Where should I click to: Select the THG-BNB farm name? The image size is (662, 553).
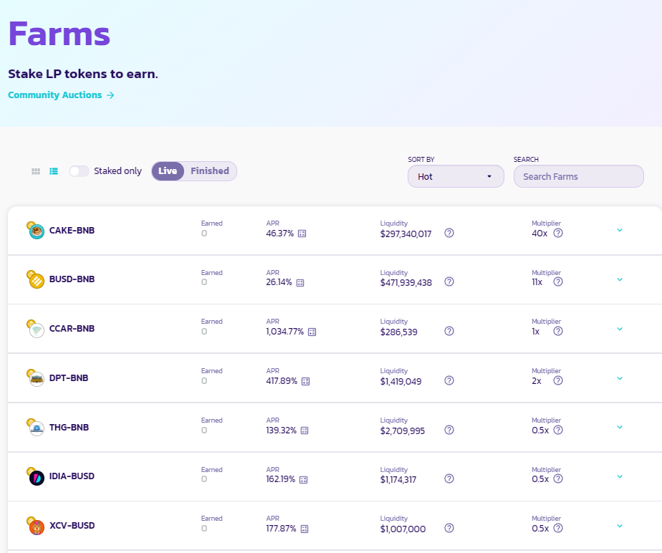click(69, 428)
